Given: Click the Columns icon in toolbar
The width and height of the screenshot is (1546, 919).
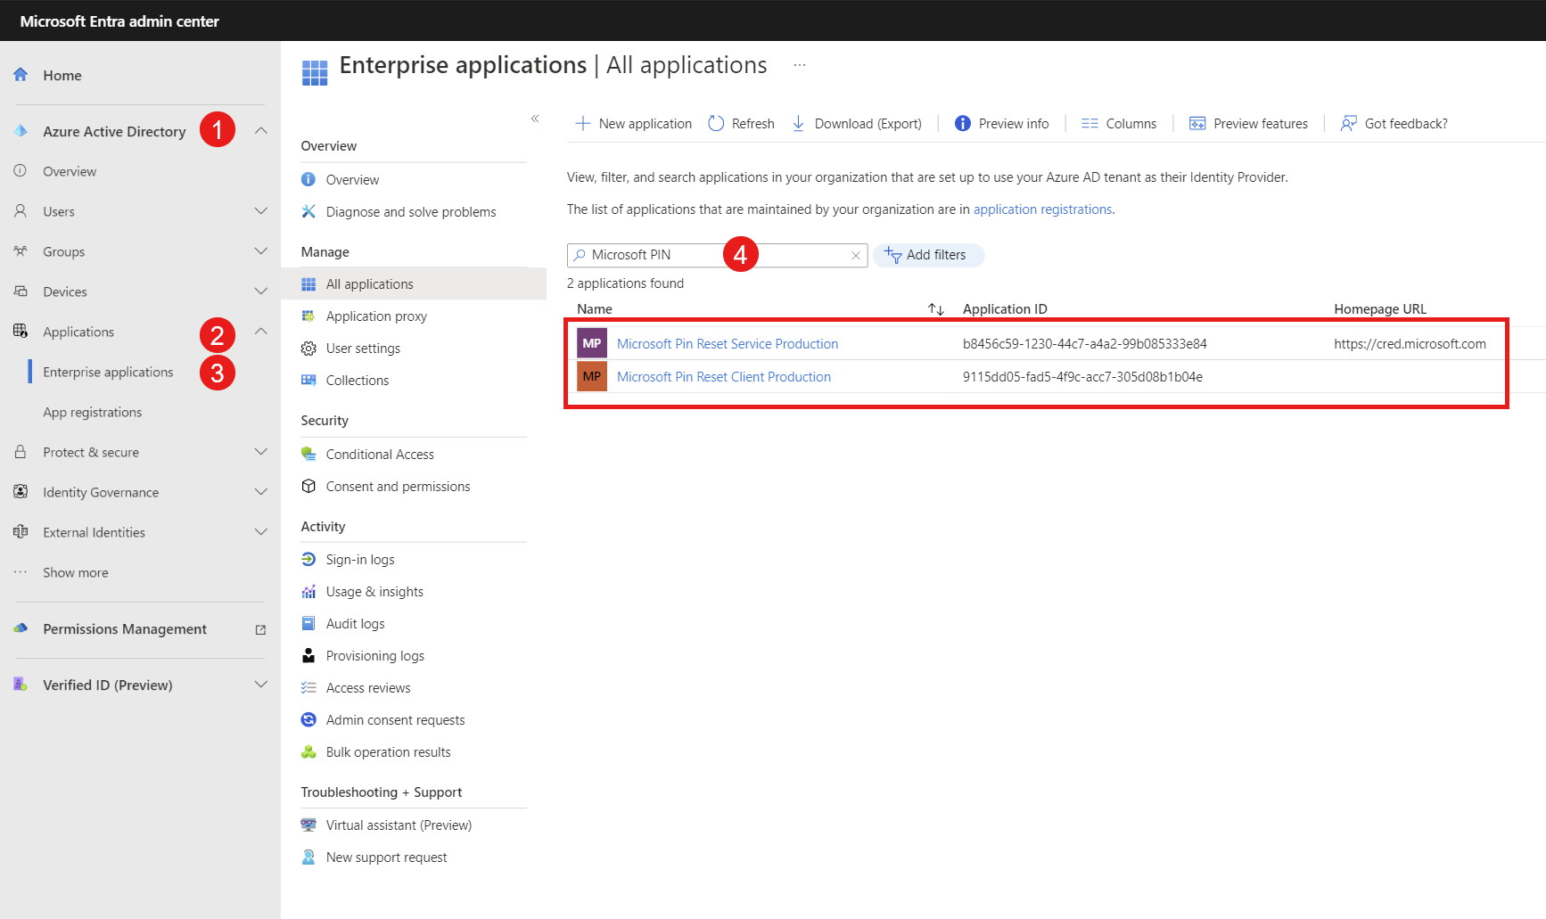Looking at the screenshot, I should (x=1090, y=123).
